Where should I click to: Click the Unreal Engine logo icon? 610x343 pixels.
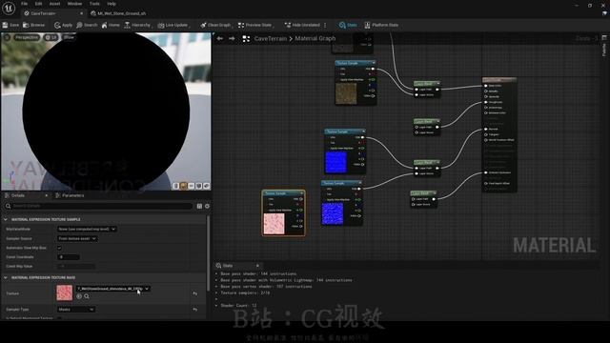click(x=9, y=8)
